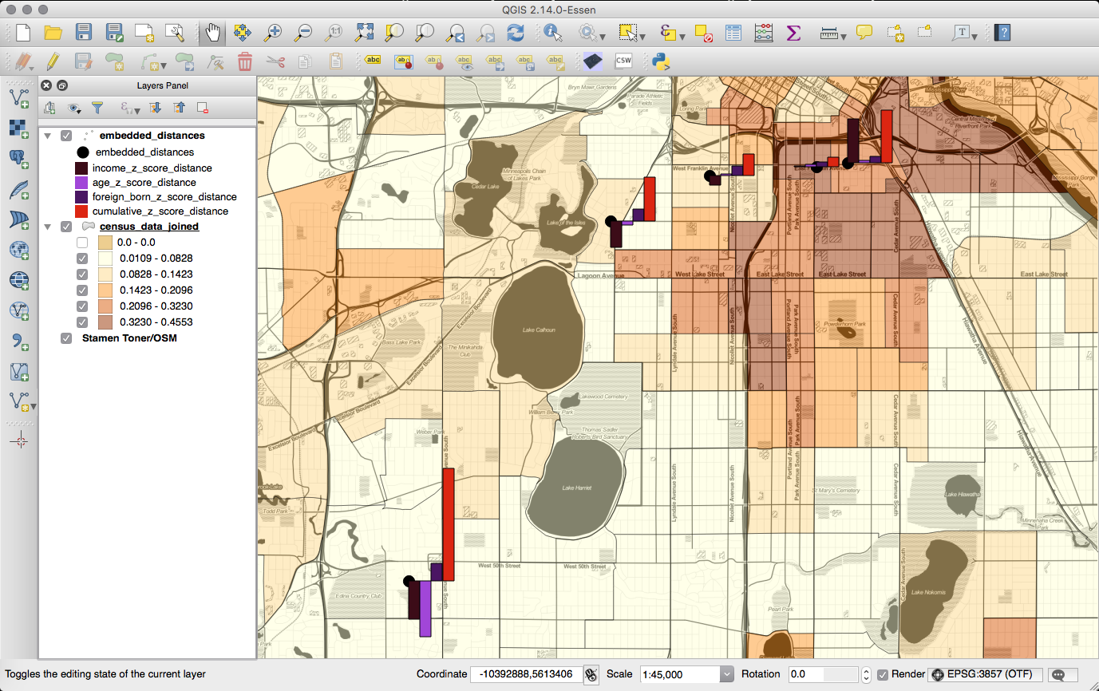Collapse the census_data_joined layer legend

(48, 227)
